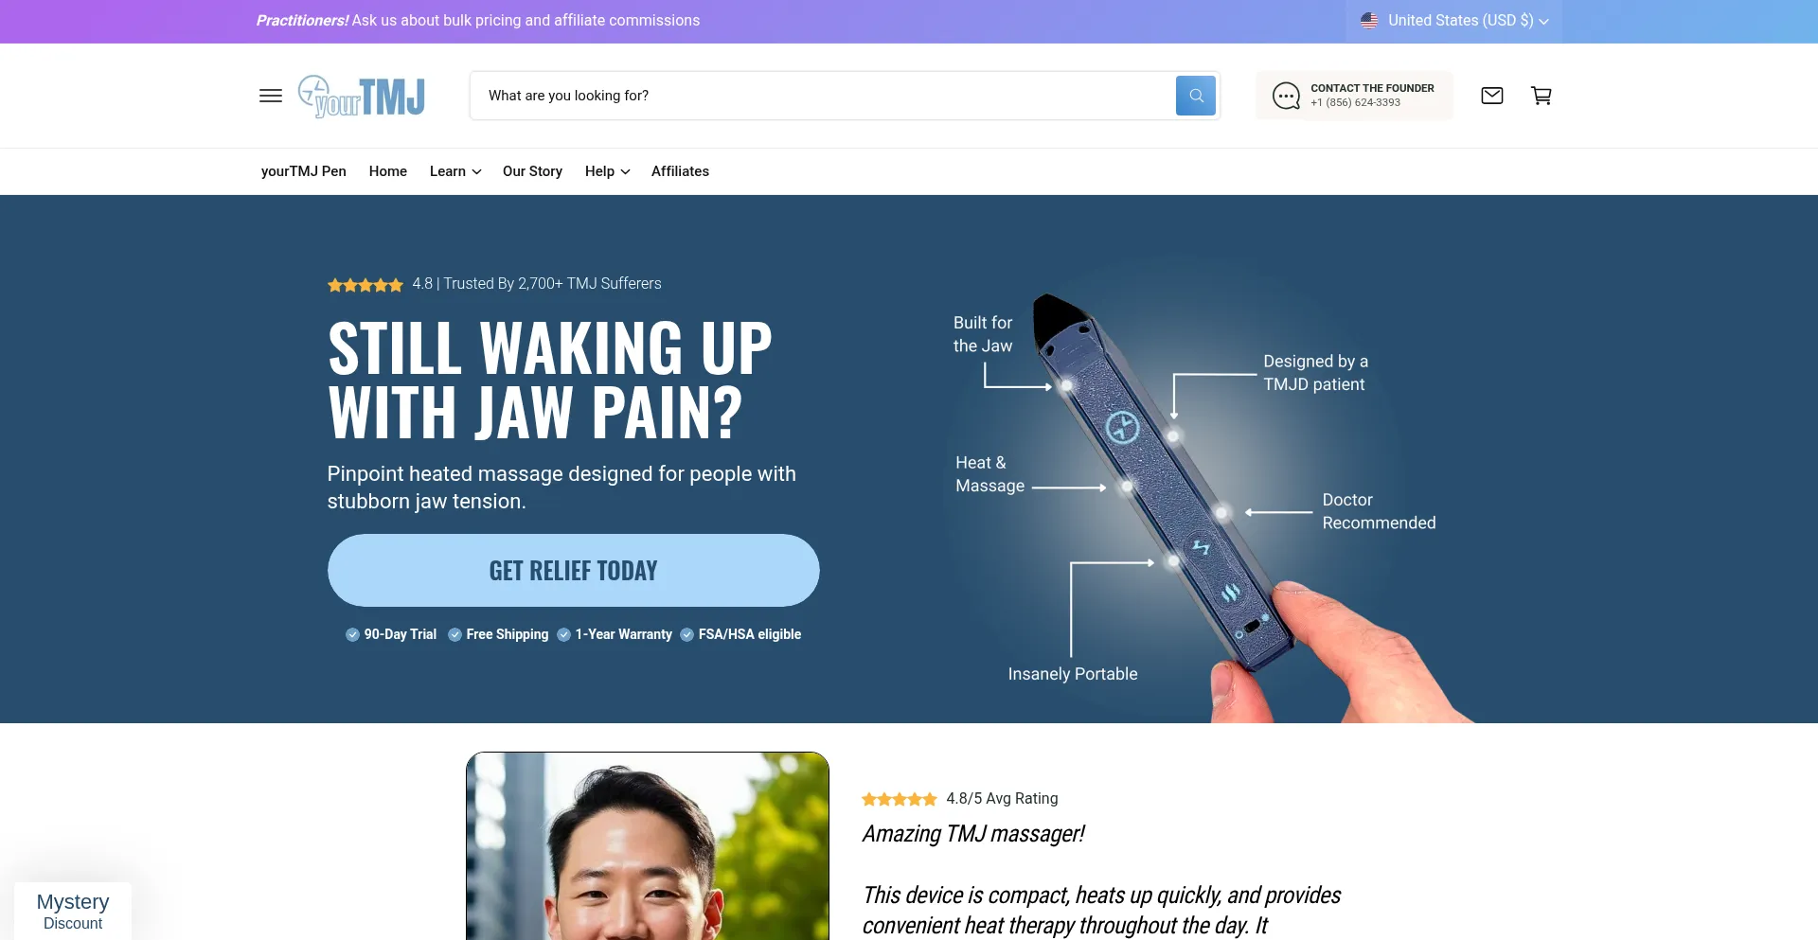
Task: Click the FSA/HSA eligible checkmark badge
Action: pos(686,634)
